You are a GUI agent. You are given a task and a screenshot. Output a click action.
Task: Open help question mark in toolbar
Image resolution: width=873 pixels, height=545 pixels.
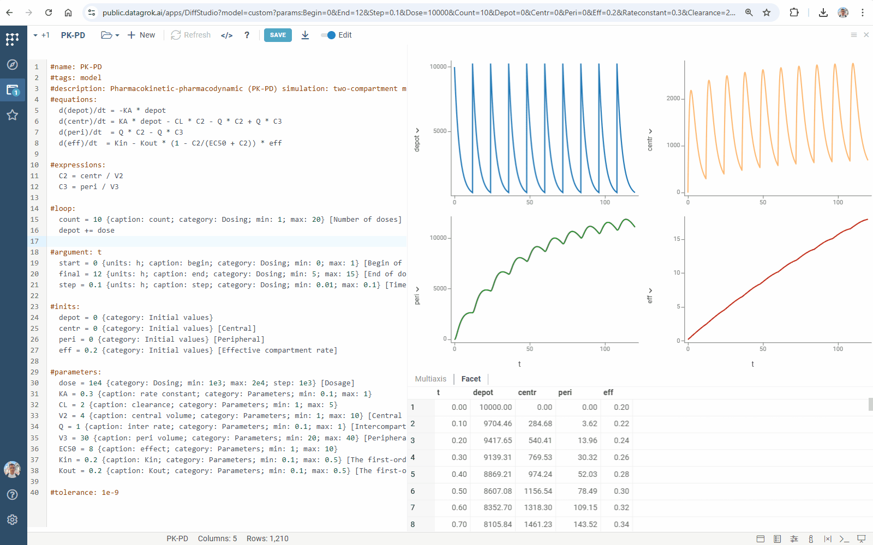click(247, 35)
